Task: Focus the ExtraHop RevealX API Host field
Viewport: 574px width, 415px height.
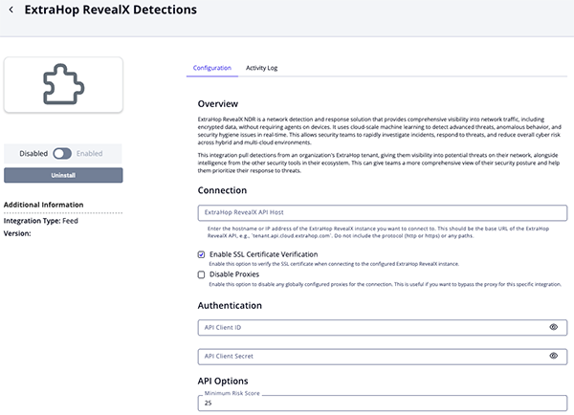Action: coord(381,213)
